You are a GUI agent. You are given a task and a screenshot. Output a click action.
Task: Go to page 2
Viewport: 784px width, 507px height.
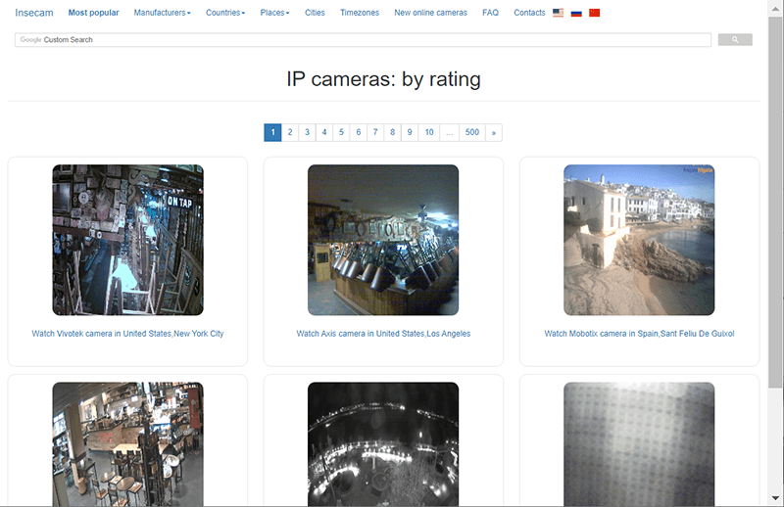tap(290, 132)
